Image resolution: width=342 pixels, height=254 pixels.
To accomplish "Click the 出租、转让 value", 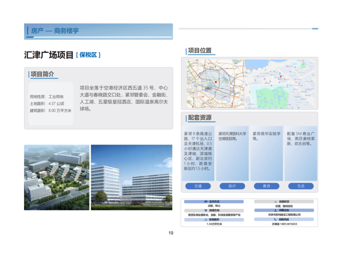I will coord(214,206).
